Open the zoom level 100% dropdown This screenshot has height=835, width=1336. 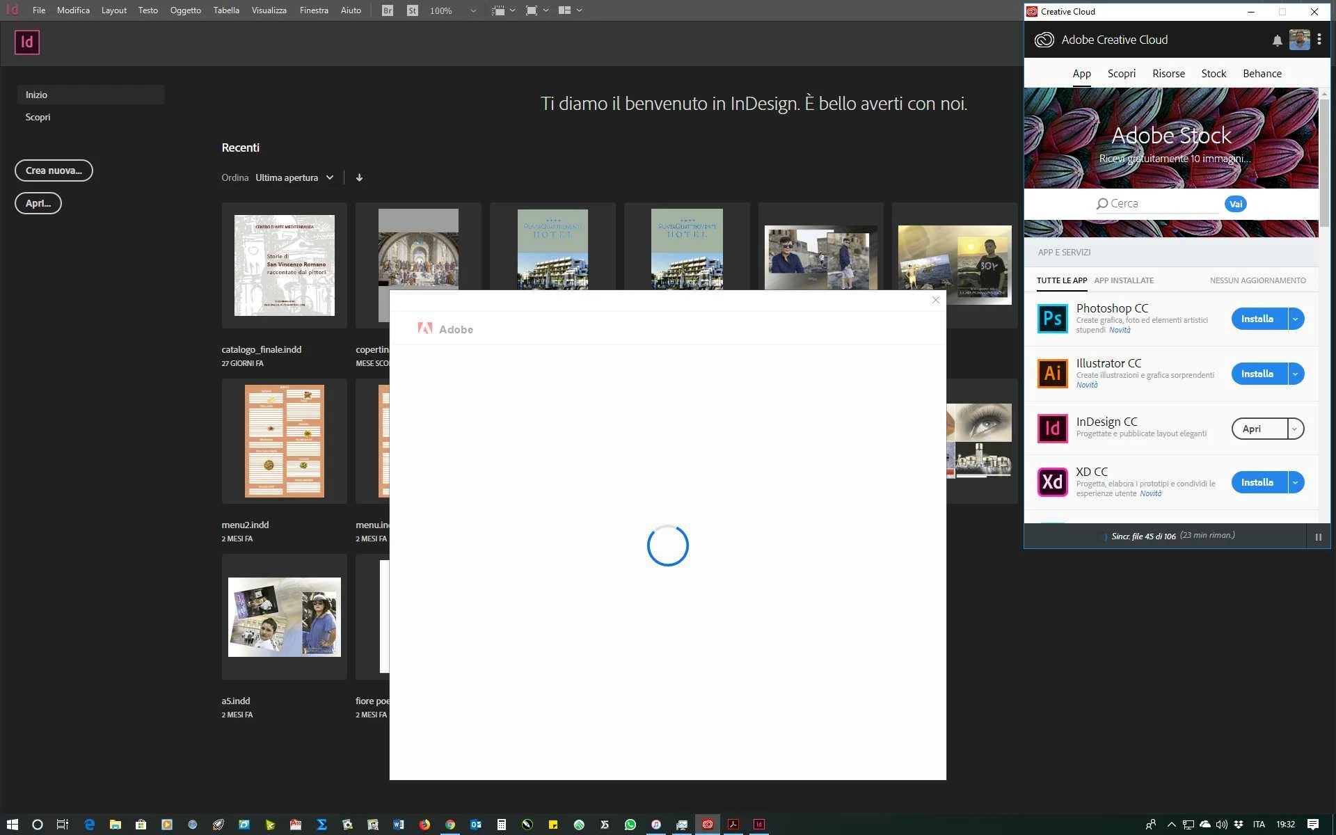[x=473, y=10]
